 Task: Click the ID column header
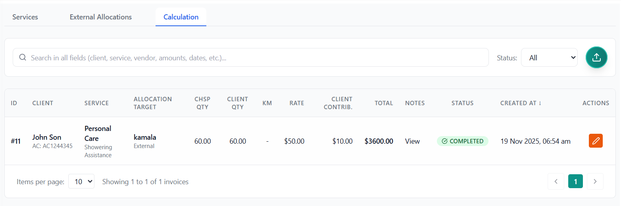point(14,103)
